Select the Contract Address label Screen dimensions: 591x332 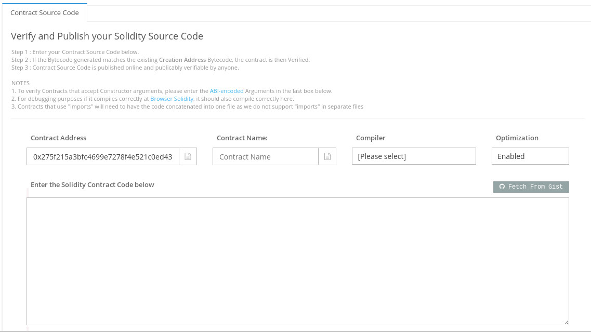58,138
